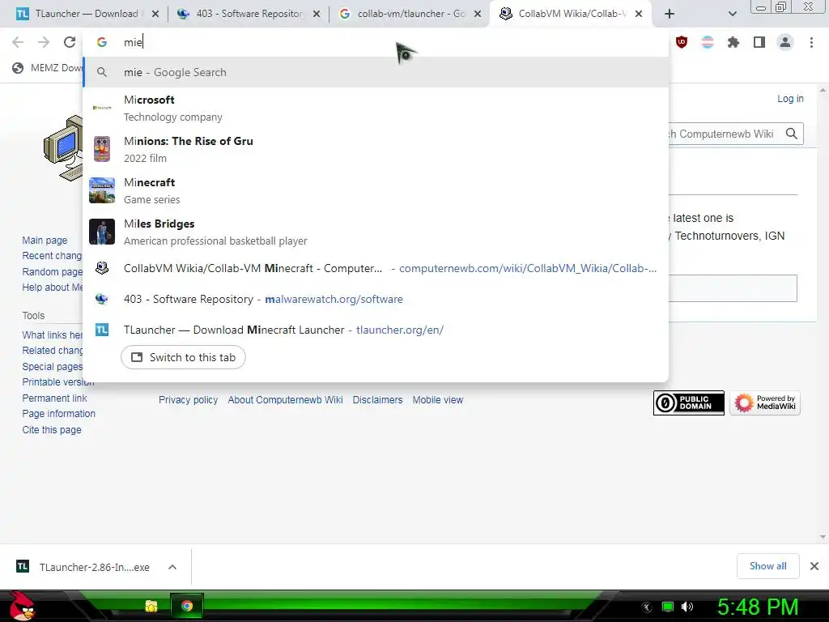829x622 pixels.
Task: Select the 'mie - Google Search' suggestion
Action: tap(376, 72)
